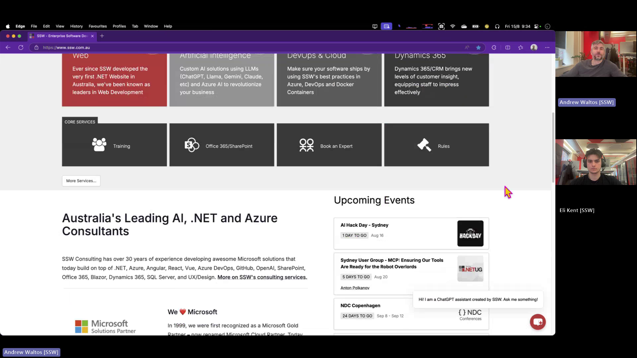Open the Profiles menu

pyautogui.click(x=119, y=26)
